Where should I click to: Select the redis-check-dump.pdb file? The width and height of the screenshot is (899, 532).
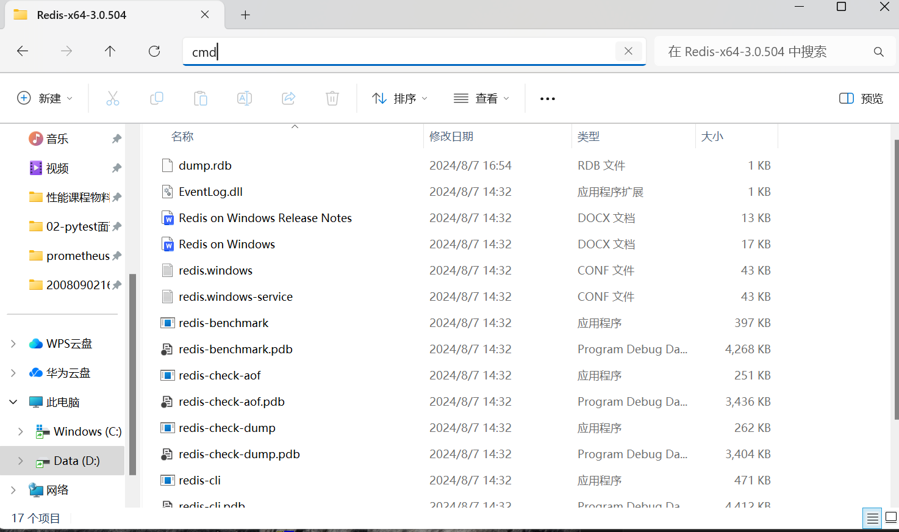click(x=239, y=454)
